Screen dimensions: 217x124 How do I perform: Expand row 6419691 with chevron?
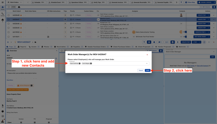coord(214,37)
